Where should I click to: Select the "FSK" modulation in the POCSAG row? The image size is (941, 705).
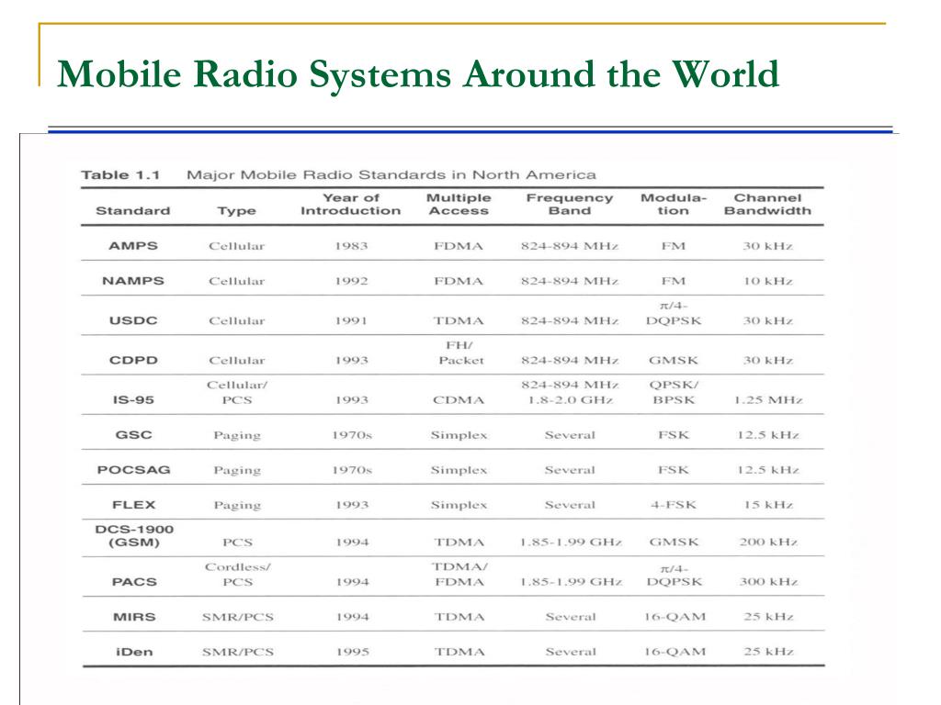click(x=674, y=470)
